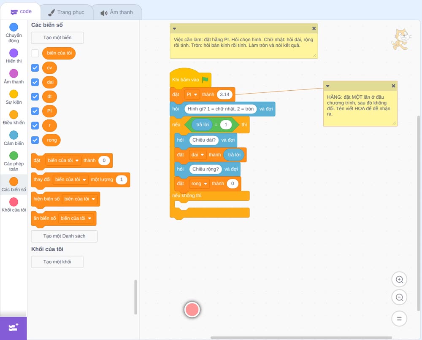The width and height of the screenshot is (422, 340).
Task: Click the Tạo một Danh sách button
Action: click(x=64, y=236)
